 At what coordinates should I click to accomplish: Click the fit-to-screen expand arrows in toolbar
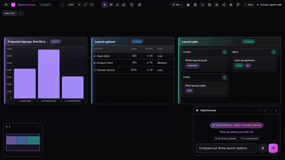click(85, 5)
